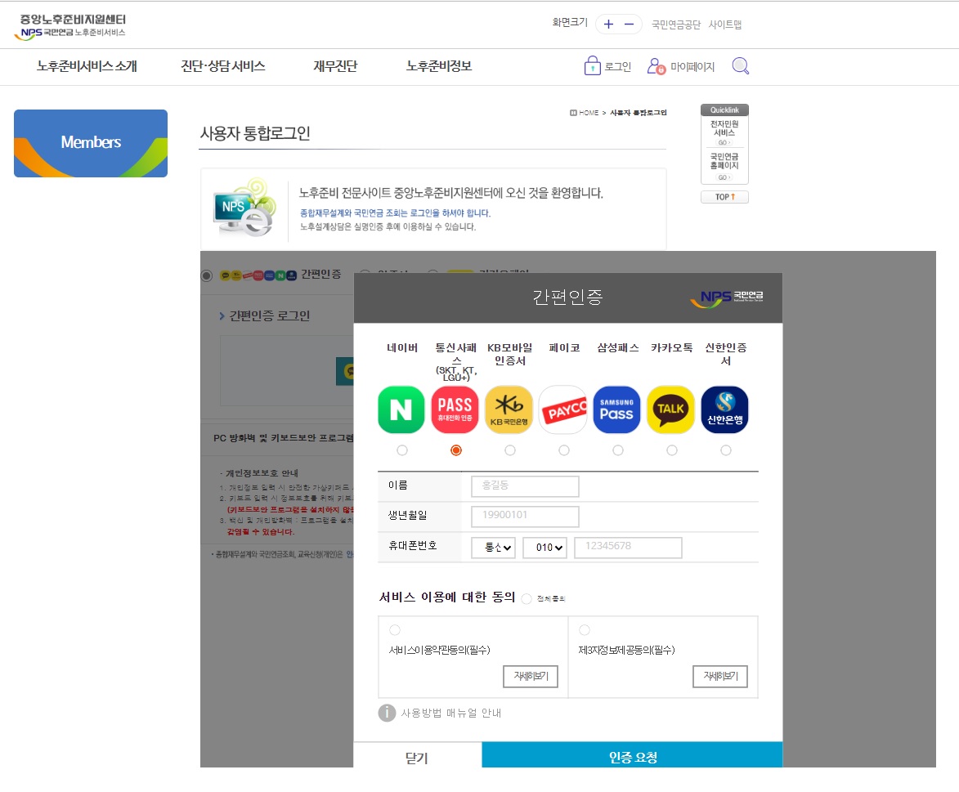Open the 통신 carrier dropdown
This screenshot has width=959, height=792.
click(x=493, y=548)
